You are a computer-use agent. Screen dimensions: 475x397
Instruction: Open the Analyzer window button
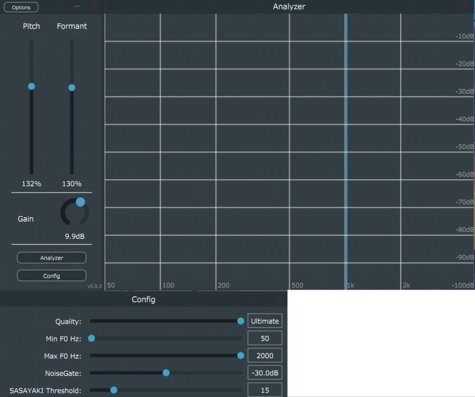pyautogui.click(x=52, y=258)
